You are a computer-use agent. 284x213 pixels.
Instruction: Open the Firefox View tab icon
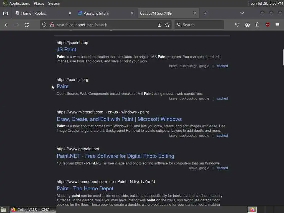click(x=6, y=13)
